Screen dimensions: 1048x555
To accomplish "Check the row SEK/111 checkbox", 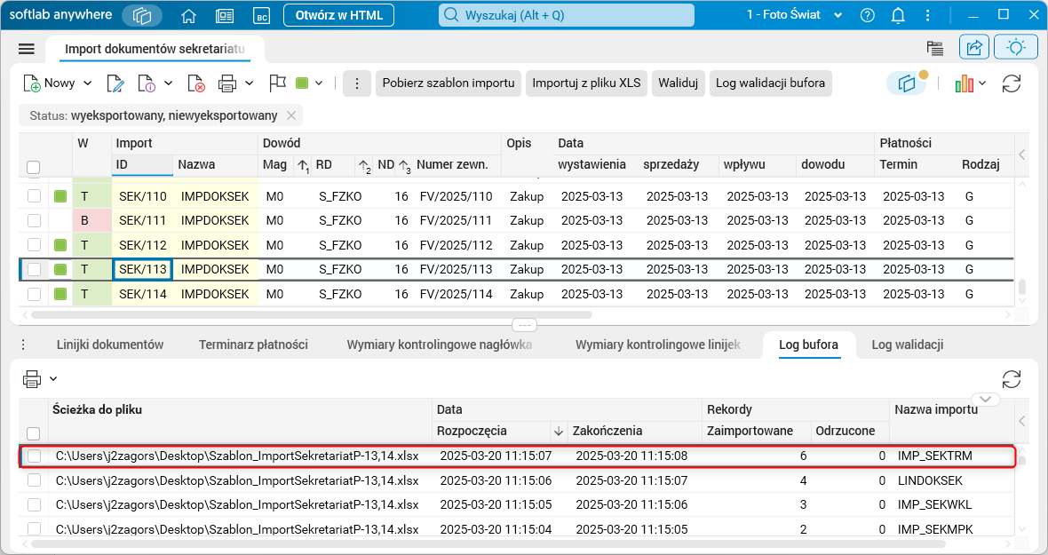I will coord(34,220).
